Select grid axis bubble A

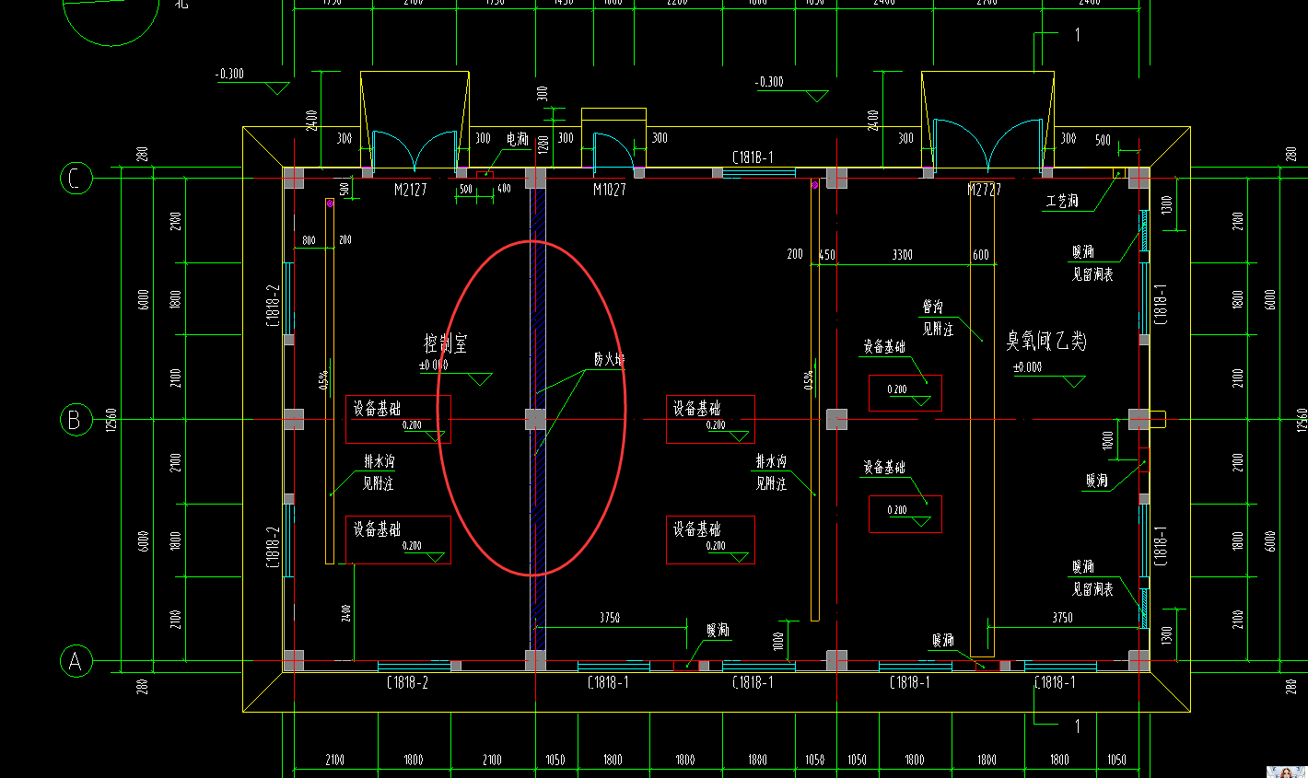coord(76,661)
